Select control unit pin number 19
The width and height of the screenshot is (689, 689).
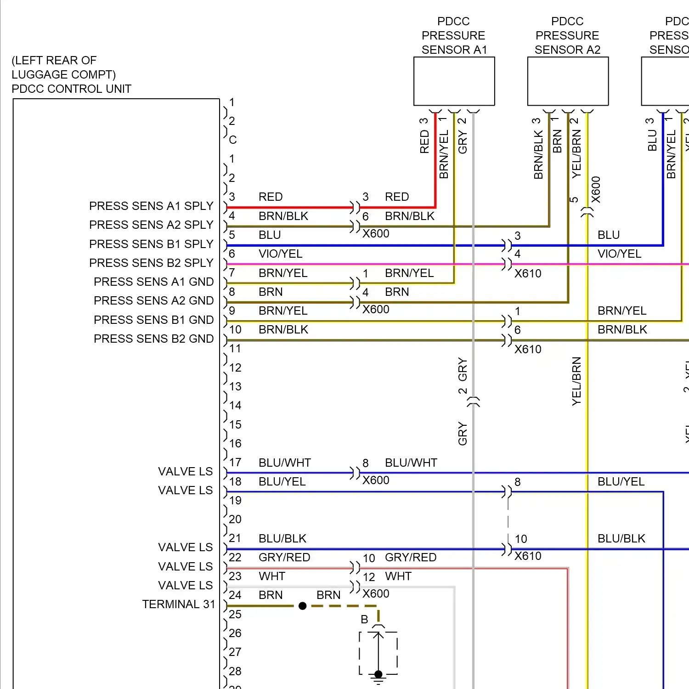coord(235,500)
